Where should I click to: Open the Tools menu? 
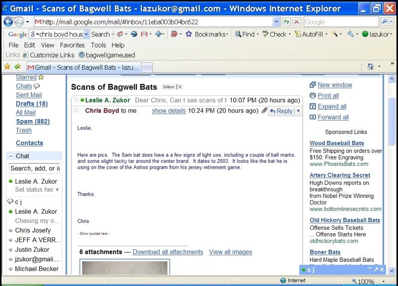[98, 45]
